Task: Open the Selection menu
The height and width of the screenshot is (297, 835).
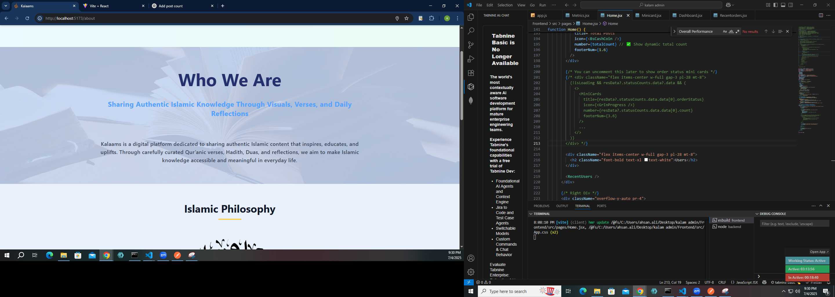Action: 505,5
